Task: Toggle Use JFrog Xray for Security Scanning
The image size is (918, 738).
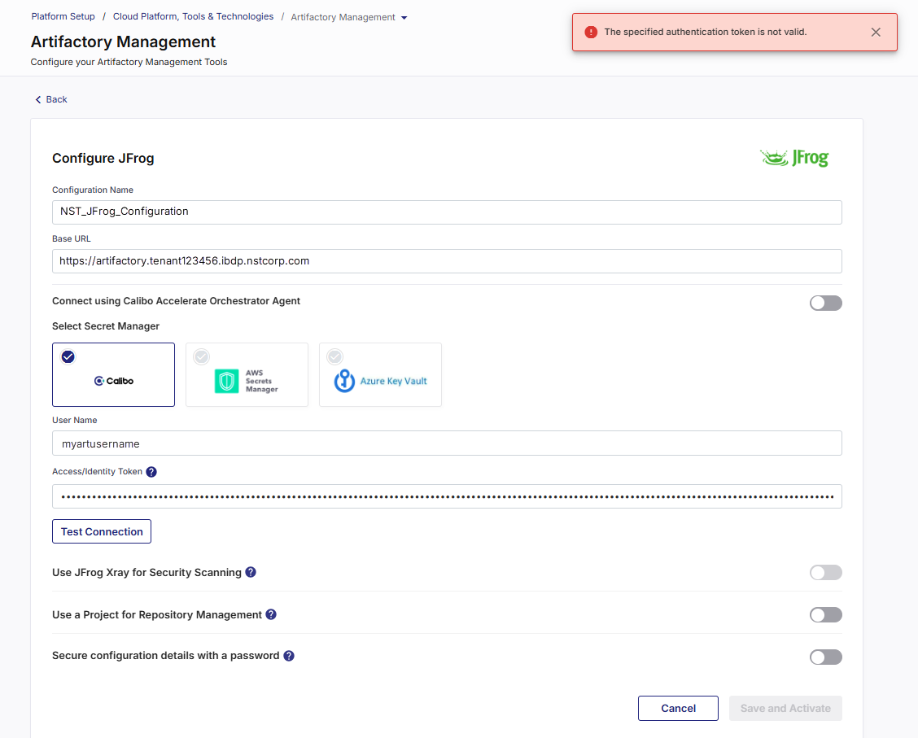Action: (825, 573)
